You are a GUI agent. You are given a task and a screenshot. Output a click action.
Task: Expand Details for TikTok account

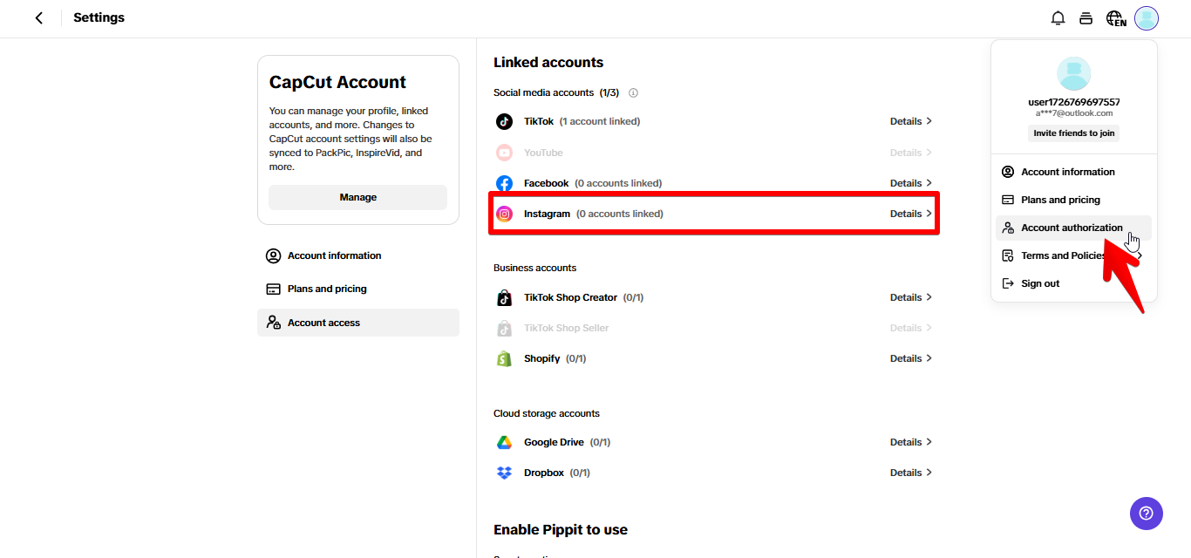[x=910, y=121]
